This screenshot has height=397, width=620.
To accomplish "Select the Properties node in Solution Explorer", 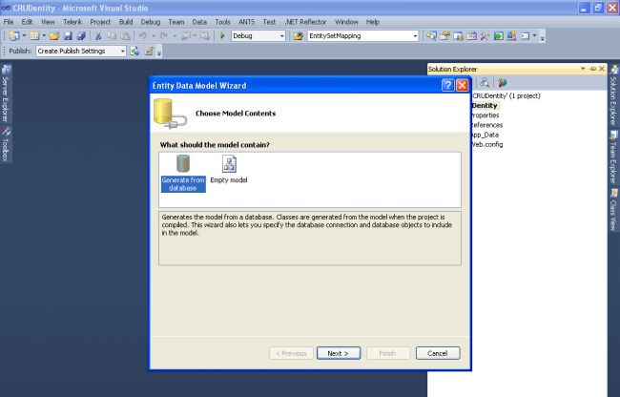I will [x=486, y=115].
